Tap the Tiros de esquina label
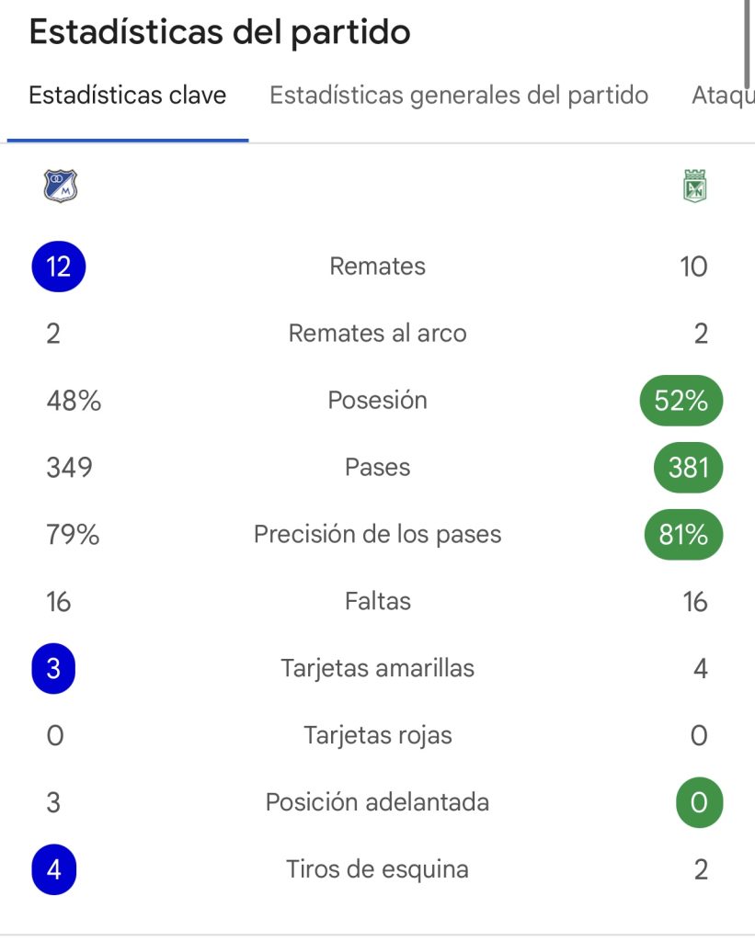Viewport: 755px width, 941px height. 377,869
